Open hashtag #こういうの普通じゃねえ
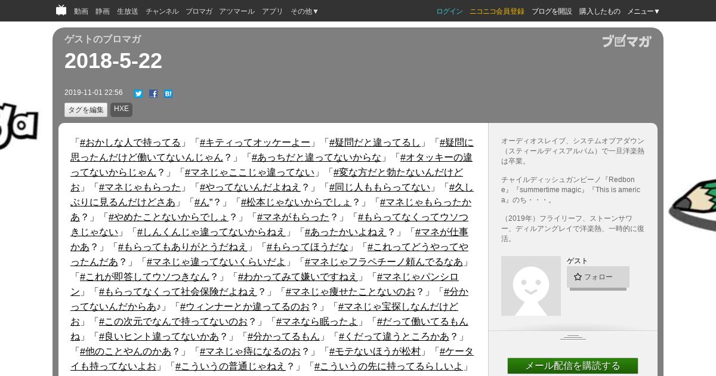 [x=230, y=366]
